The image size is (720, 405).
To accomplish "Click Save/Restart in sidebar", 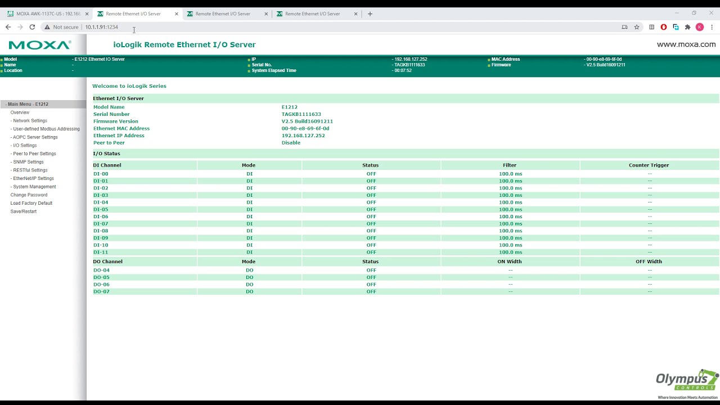I will 23,211.
